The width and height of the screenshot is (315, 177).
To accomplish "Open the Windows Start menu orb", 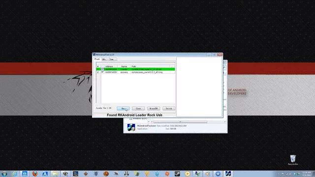I will [x=4, y=174].
